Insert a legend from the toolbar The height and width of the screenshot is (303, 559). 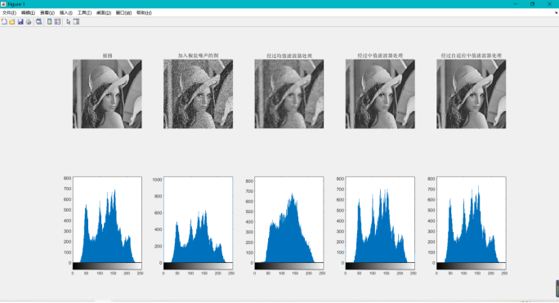(x=57, y=22)
